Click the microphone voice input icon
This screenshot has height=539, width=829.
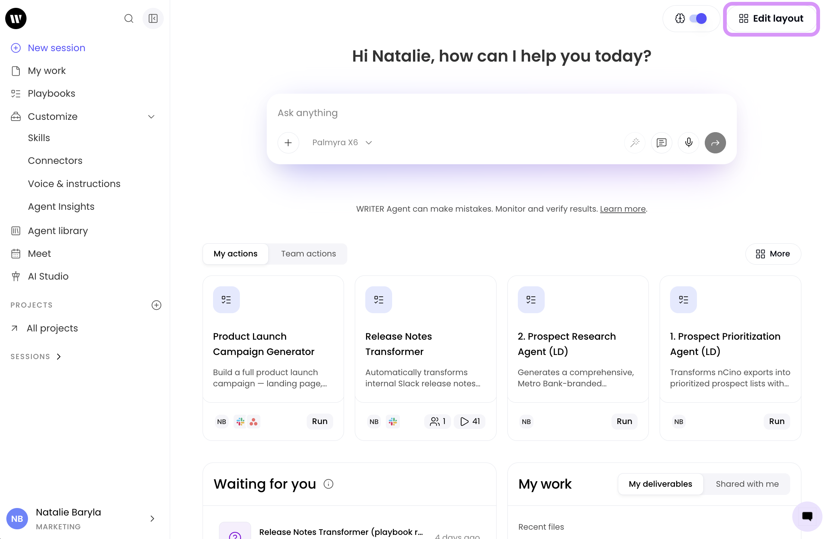pyautogui.click(x=688, y=143)
